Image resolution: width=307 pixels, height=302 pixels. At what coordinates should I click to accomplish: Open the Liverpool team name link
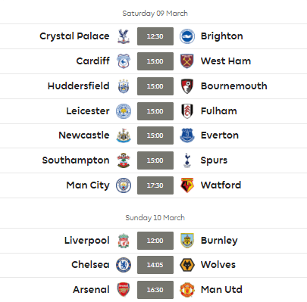click(x=87, y=241)
